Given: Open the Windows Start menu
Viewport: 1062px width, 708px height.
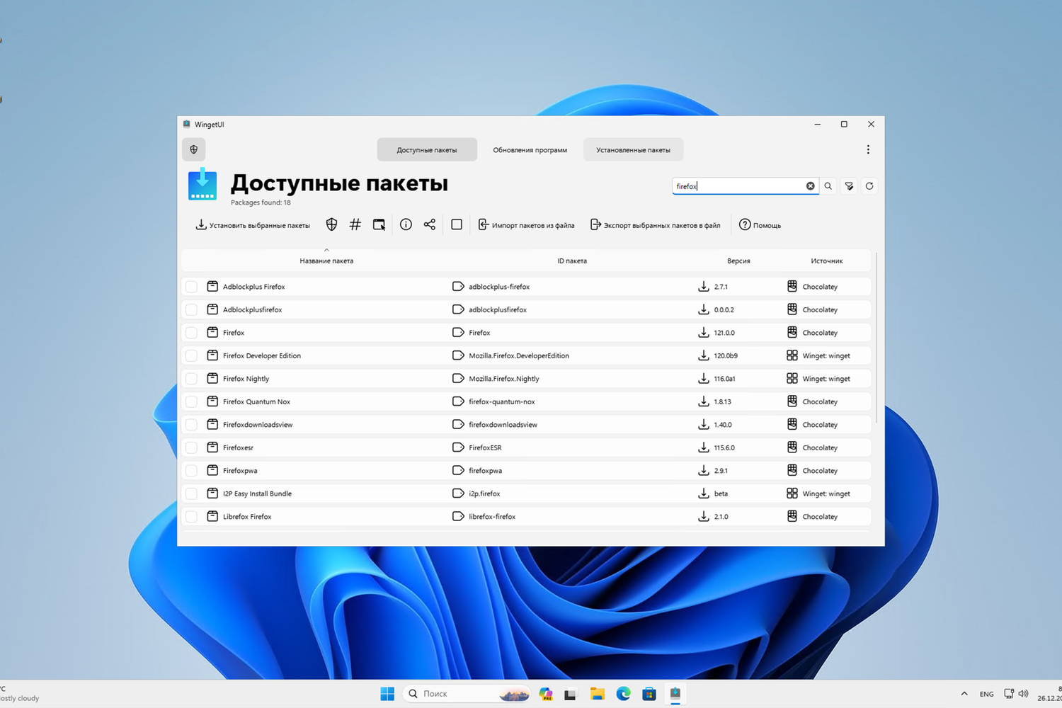Looking at the screenshot, I should point(387,694).
